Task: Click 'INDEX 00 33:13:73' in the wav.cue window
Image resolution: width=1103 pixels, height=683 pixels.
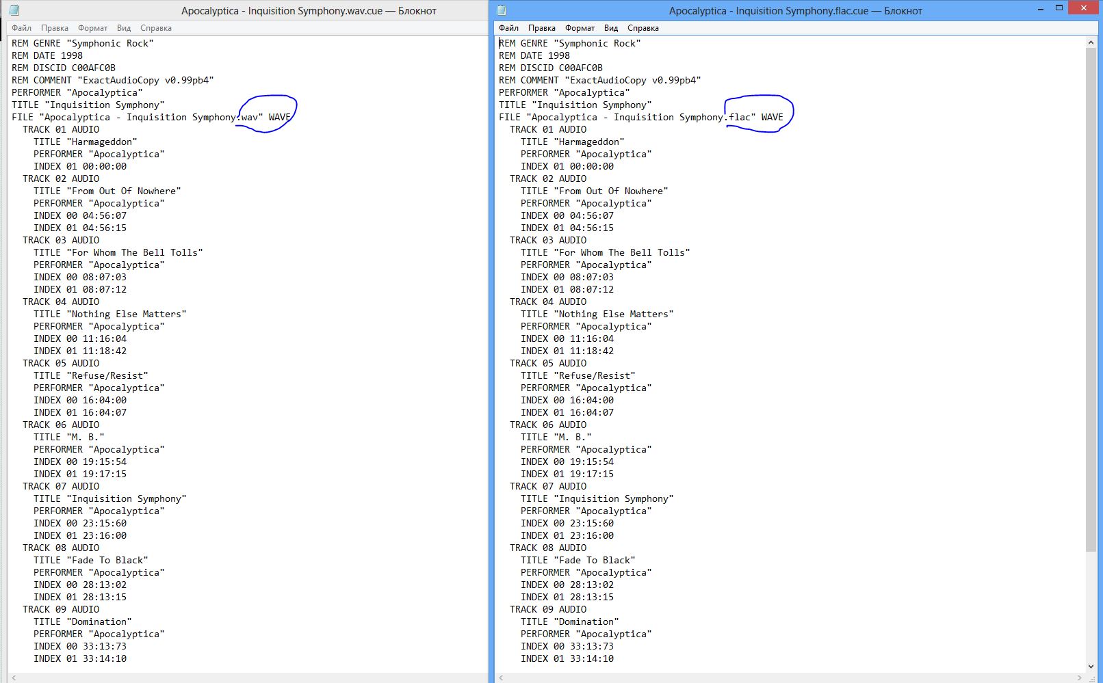Action: pyautogui.click(x=80, y=647)
